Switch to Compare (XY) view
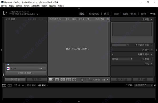158x103 pixels. [x=63, y=80]
